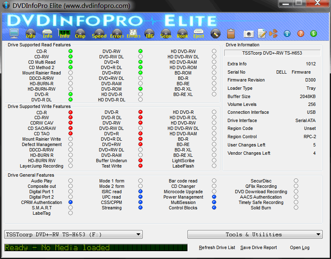Click the DVD+R DL write indicator

click(x=140, y=139)
